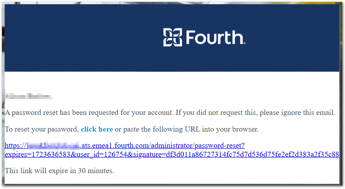Click the blurred recipient name greeting
Viewport: 345px width, 189px height.
[28, 95]
